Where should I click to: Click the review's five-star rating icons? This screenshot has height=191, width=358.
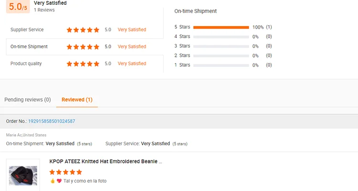(x=65, y=172)
